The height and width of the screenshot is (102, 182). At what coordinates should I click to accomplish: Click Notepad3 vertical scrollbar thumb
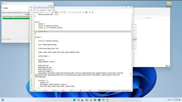(x=132, y=37)
